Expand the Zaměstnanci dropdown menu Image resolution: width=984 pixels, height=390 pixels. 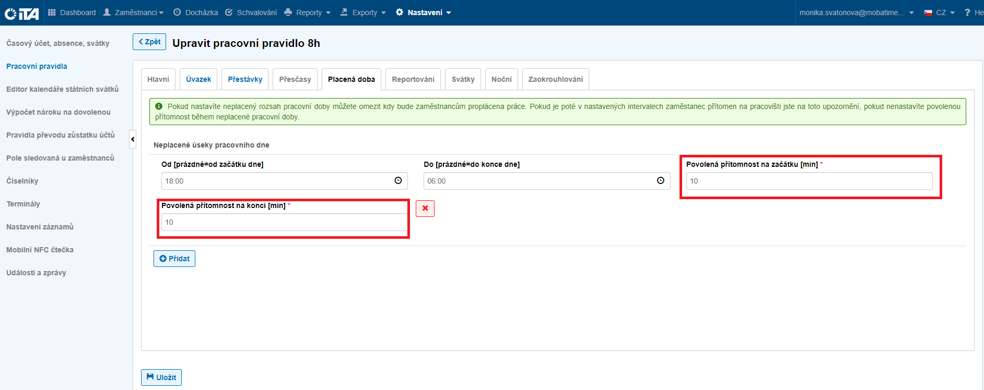pyautogui.click(x=134, y=13)
